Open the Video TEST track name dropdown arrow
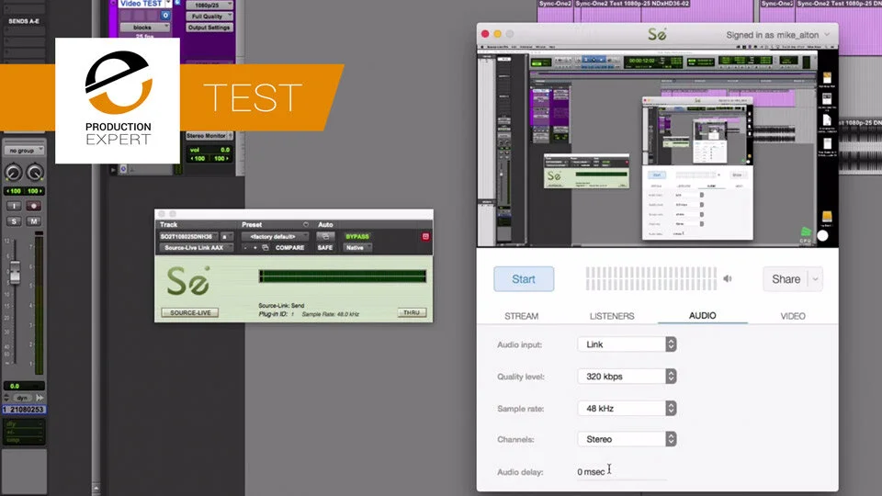 pyautogui.click(x=168, y=4)
